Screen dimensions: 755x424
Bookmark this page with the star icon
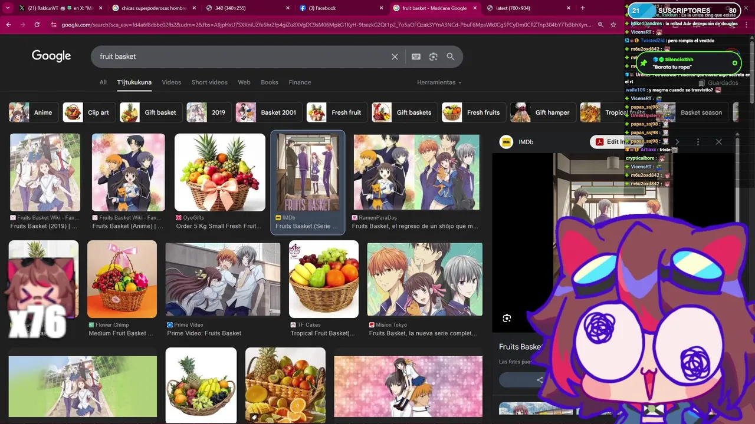point(613,25)
